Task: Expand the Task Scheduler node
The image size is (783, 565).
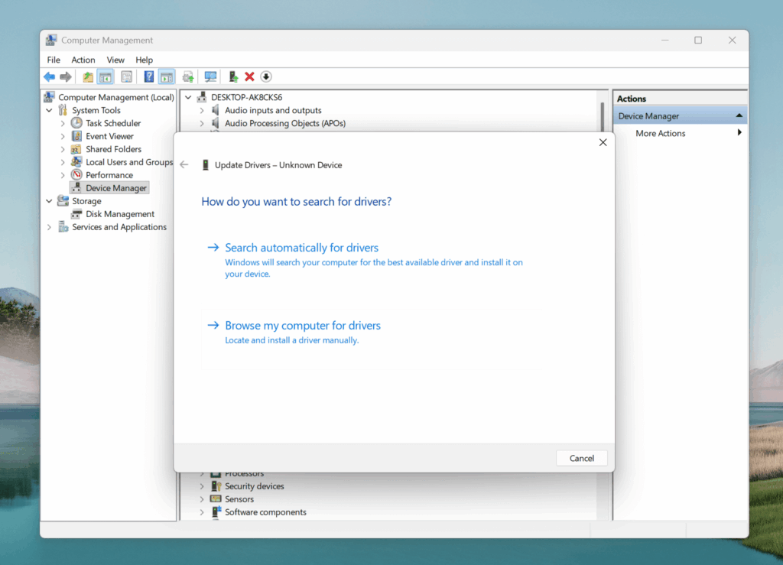Action: [x=63, y=123]
